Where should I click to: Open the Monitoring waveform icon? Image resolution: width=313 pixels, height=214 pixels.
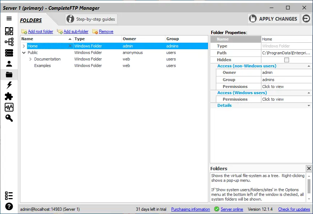pos(9,107)
